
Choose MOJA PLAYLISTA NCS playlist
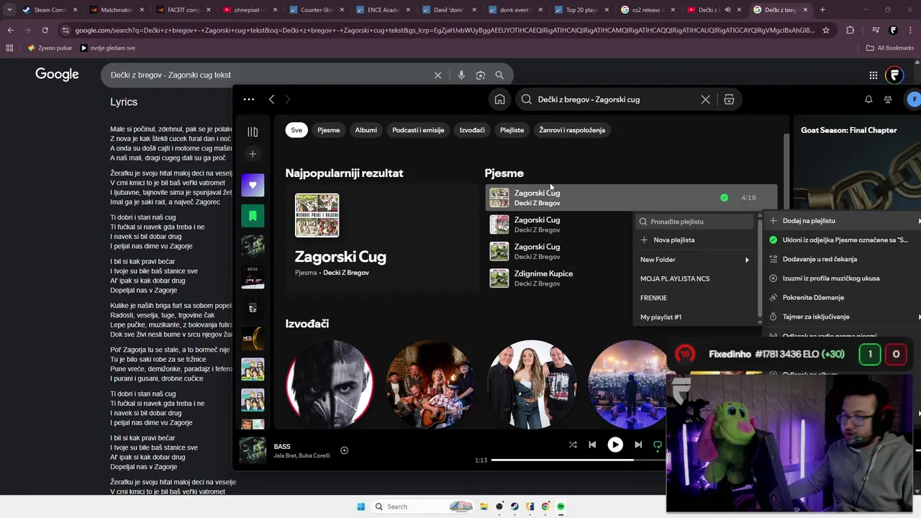(695, 278)
